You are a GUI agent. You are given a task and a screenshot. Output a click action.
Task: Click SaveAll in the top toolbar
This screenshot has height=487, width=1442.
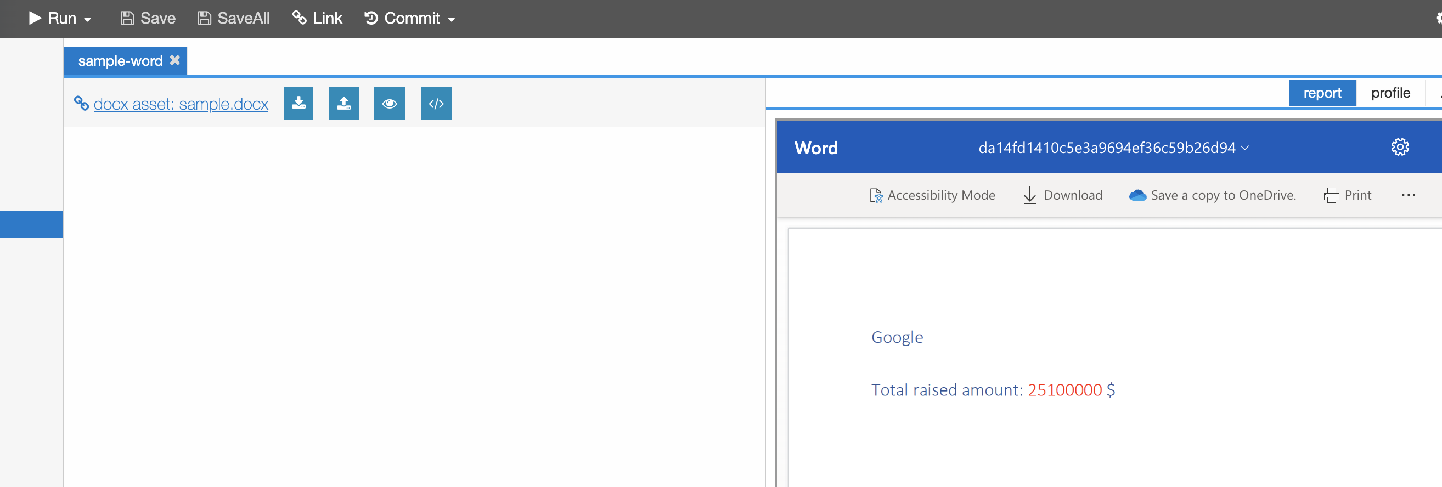(234, 19)
